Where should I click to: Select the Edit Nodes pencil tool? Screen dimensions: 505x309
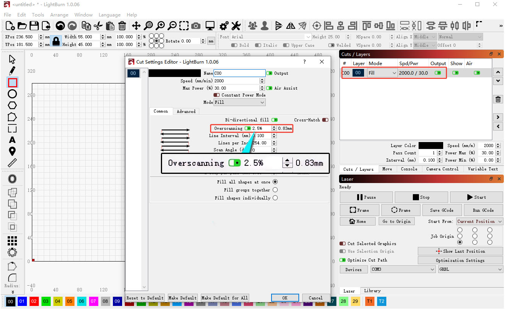(12, 71)
